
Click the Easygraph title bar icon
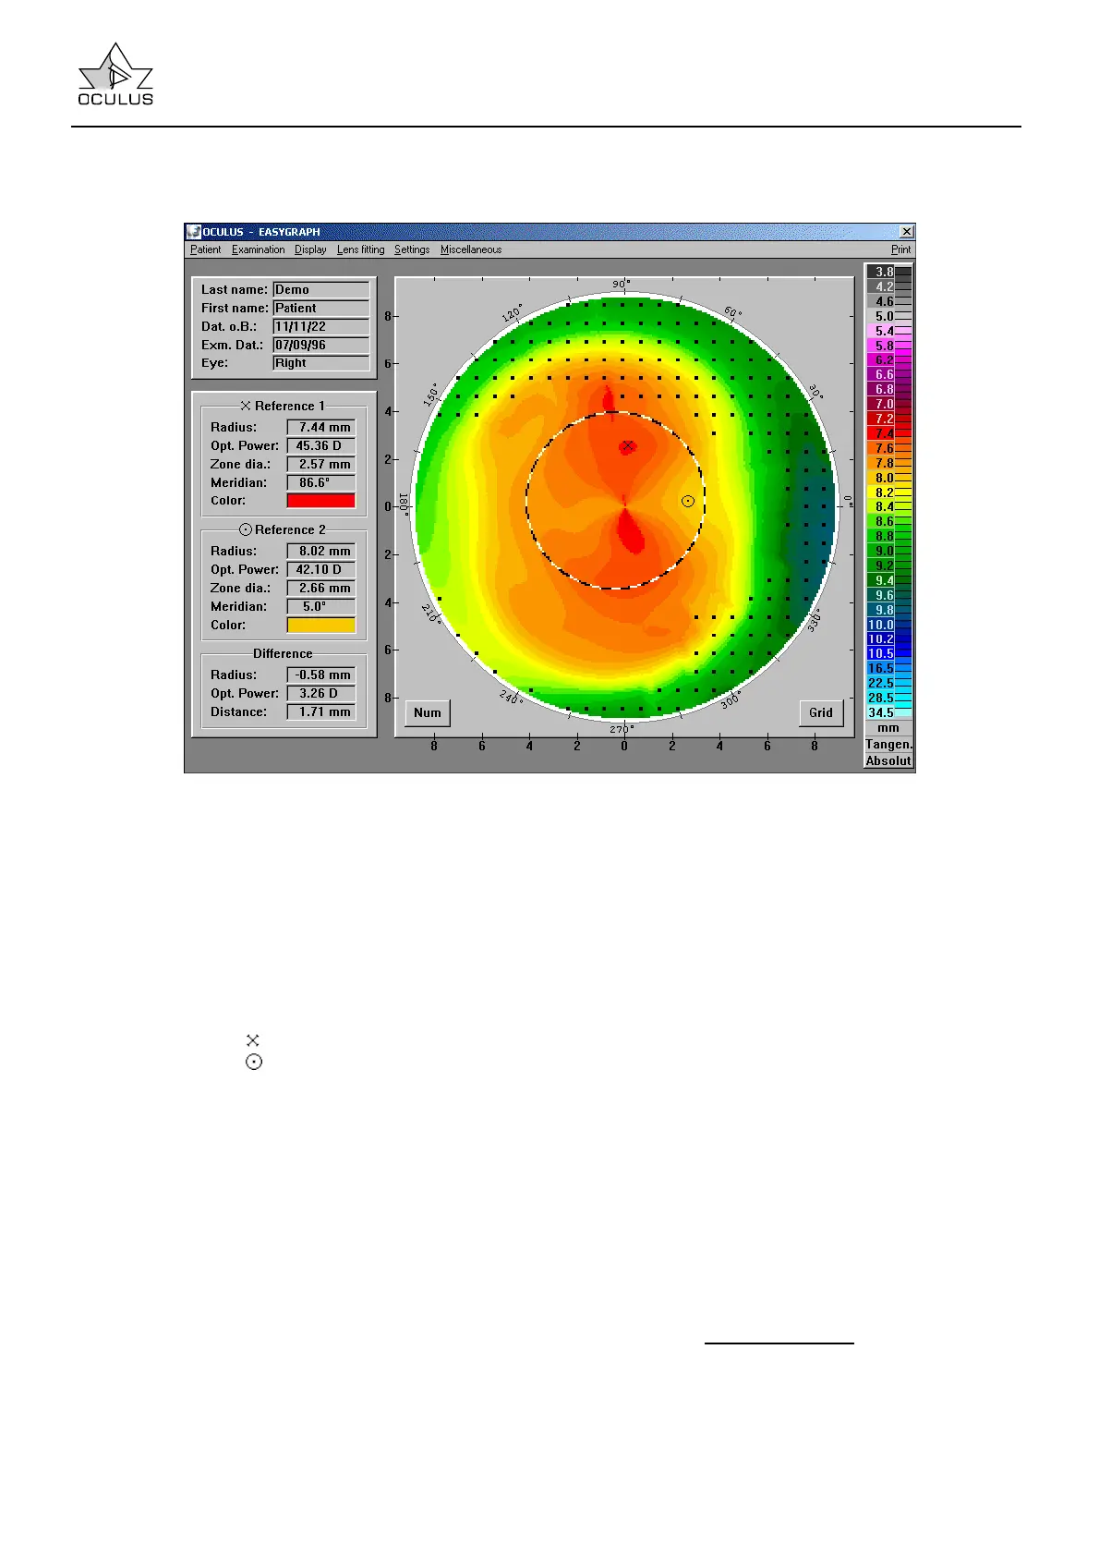(x=194, y=232)
